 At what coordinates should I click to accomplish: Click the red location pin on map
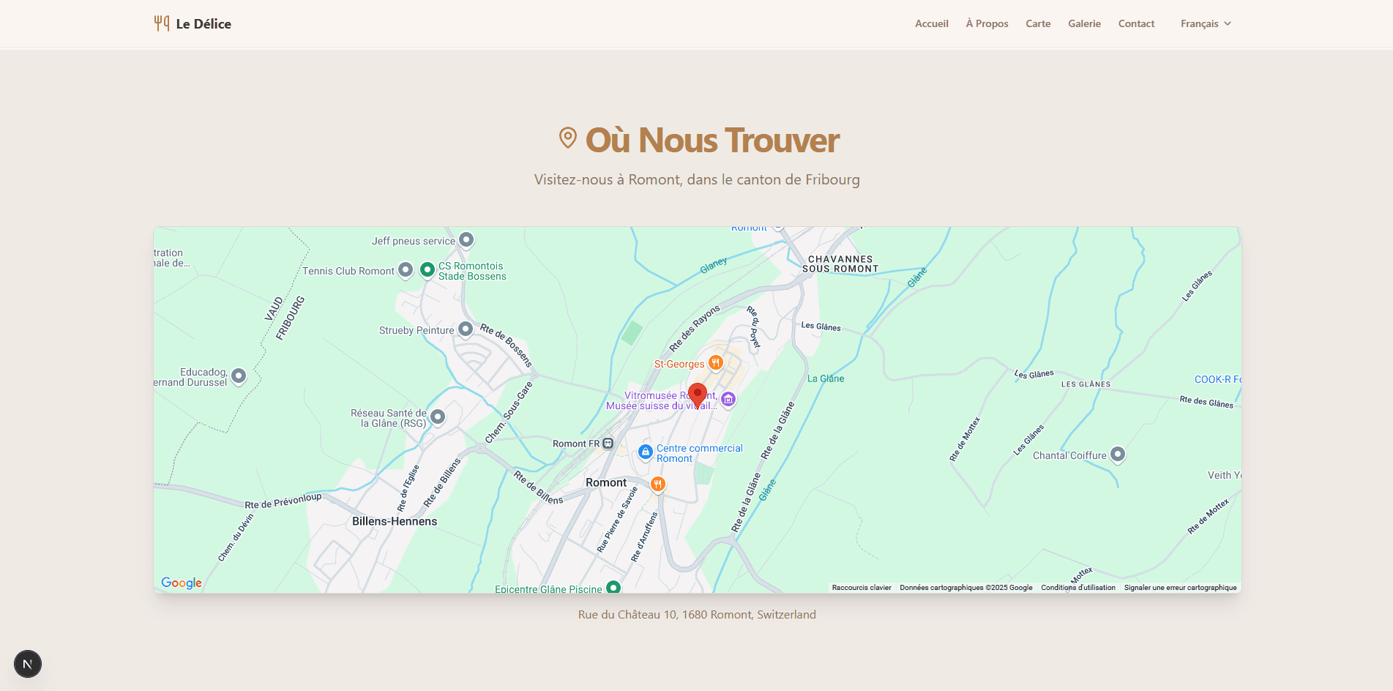[698, 395]
